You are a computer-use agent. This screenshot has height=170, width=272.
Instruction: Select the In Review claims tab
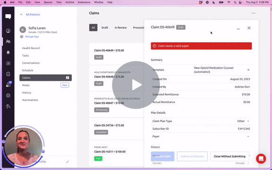pyautogui.click(x=120, y=27)
